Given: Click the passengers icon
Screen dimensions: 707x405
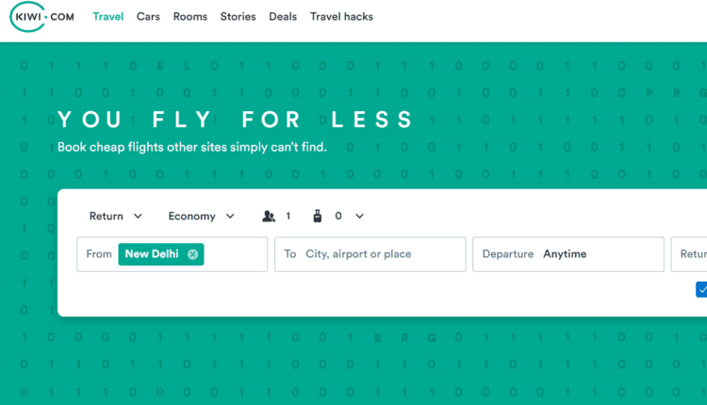Looking at the screenshot, I should tap(269, 217).
